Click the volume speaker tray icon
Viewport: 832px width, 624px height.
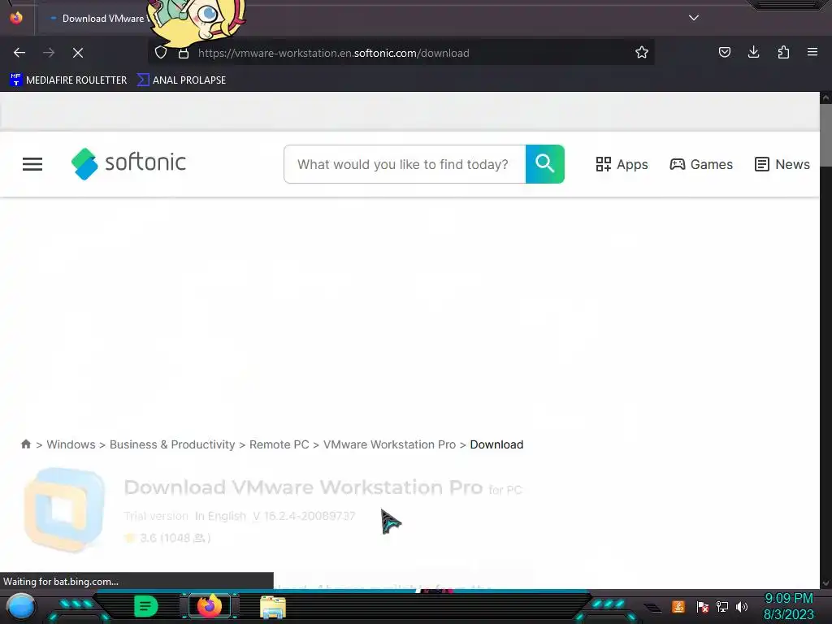pos(742,606)
